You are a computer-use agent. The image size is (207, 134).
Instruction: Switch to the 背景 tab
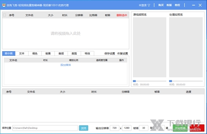[x=48, y=54]
